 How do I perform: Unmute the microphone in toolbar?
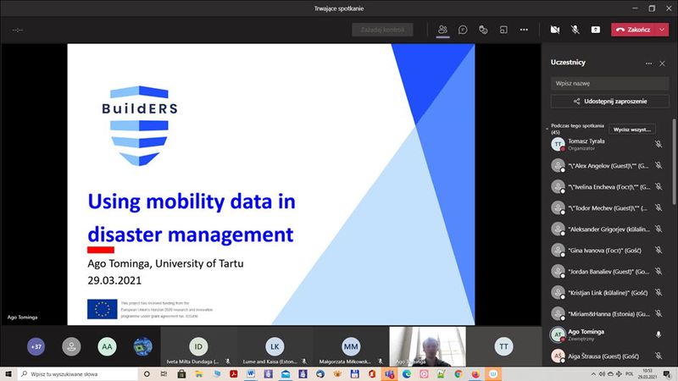(x=575, y=30)
